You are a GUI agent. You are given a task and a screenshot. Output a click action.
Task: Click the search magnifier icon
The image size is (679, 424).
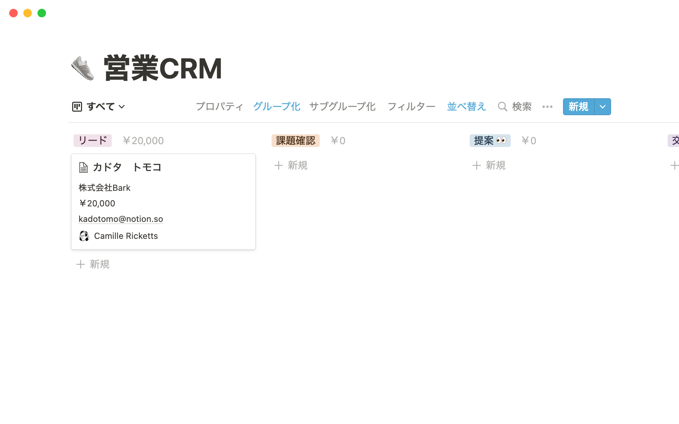coord(502,106)
